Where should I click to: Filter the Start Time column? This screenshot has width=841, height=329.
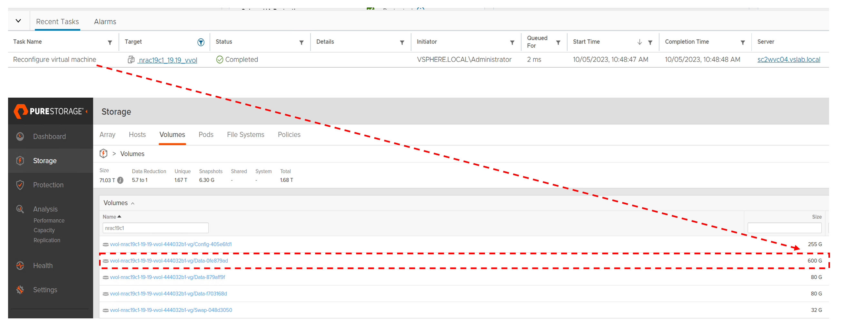click(650, 43)
